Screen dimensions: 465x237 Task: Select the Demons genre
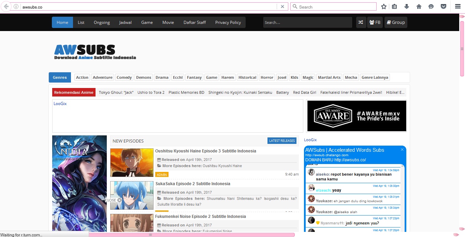pos(144,77)
